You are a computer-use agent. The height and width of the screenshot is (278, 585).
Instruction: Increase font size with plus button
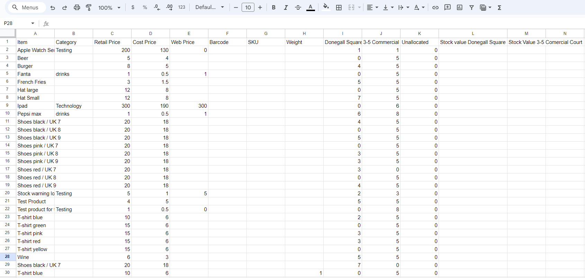point(260,7)
